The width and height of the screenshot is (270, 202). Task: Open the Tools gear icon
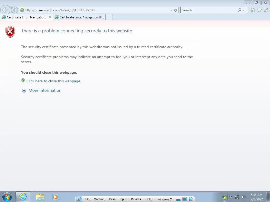pos(266,10)
